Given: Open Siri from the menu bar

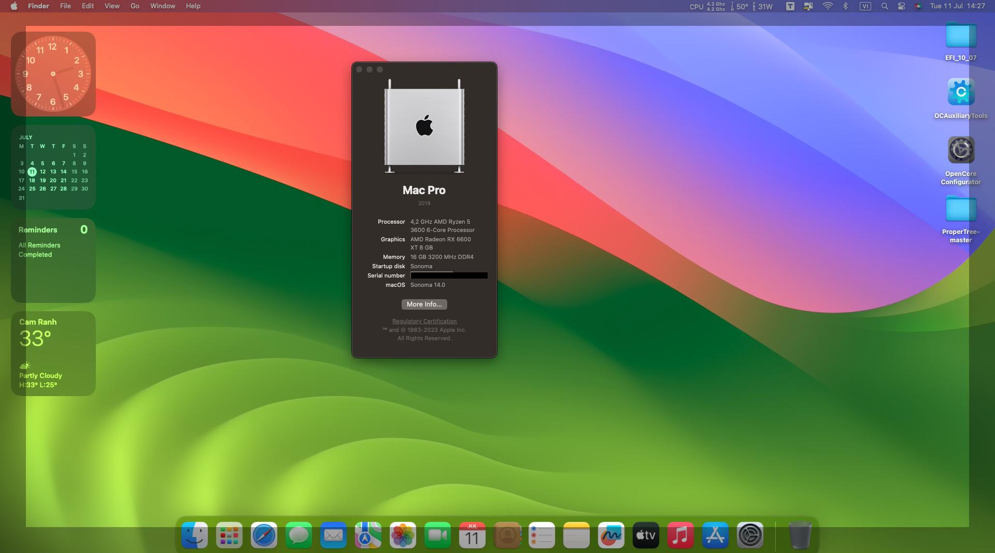Looking at the screenshot, I should tap(918, 6).
